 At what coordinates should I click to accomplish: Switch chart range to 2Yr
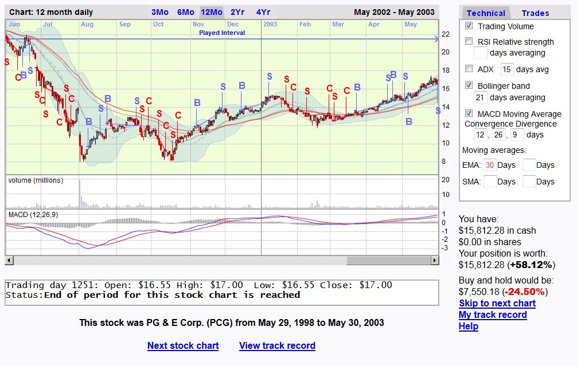click(x=237, y=12)
